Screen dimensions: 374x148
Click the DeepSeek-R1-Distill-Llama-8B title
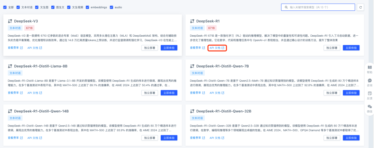click(41, 66)
